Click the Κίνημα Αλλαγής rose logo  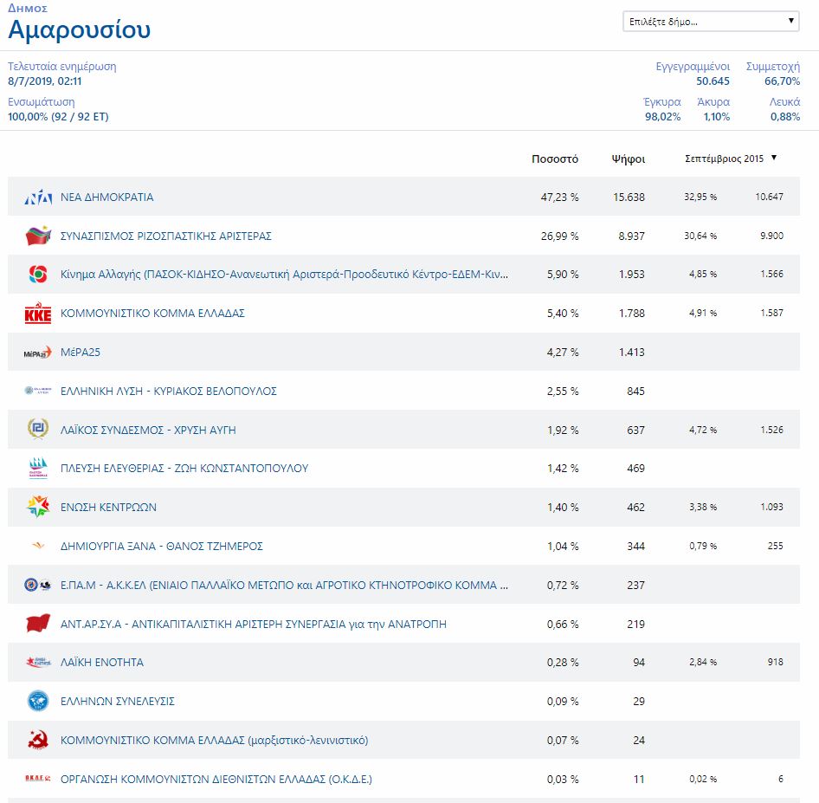coord(38,275)
